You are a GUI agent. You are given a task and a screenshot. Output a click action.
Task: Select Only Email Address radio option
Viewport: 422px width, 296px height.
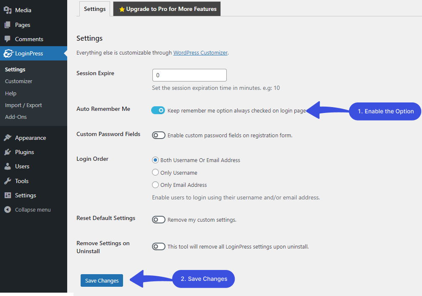pyautogui.click(x=155, y=185)
